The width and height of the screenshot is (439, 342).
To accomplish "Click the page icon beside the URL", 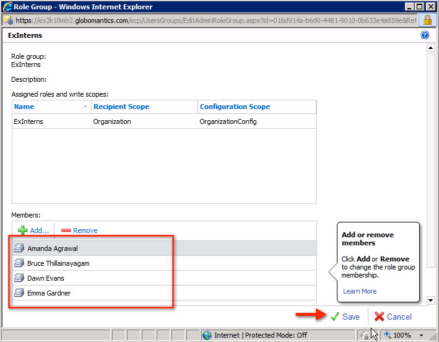I will 8,20.
